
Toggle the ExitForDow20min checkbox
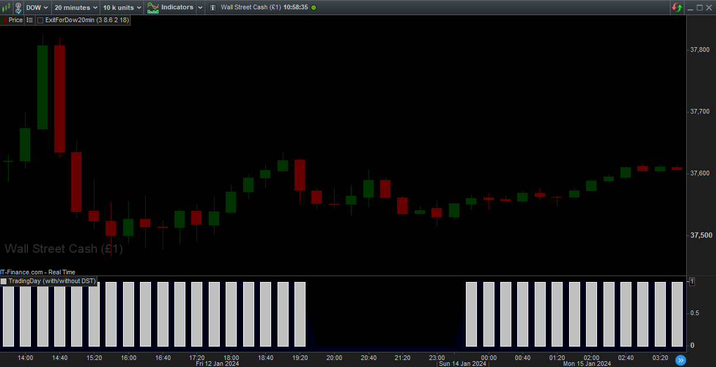click(x=40, y=20)
